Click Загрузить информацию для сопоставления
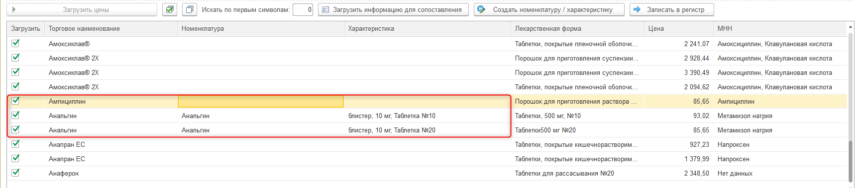Viewport: 859px width, 188px height. 393,9
